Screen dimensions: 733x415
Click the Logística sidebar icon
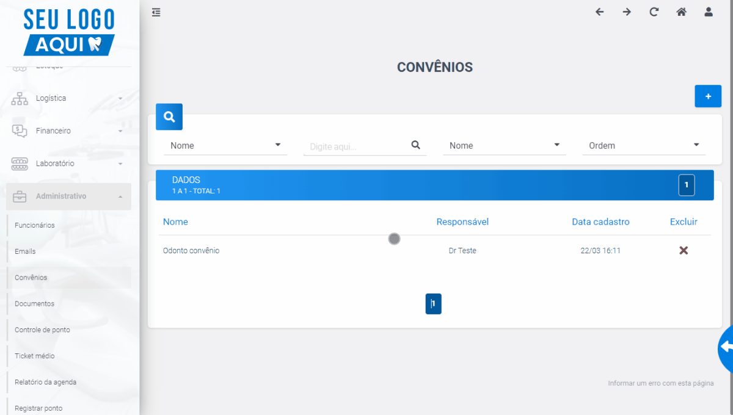coord(20,98)
